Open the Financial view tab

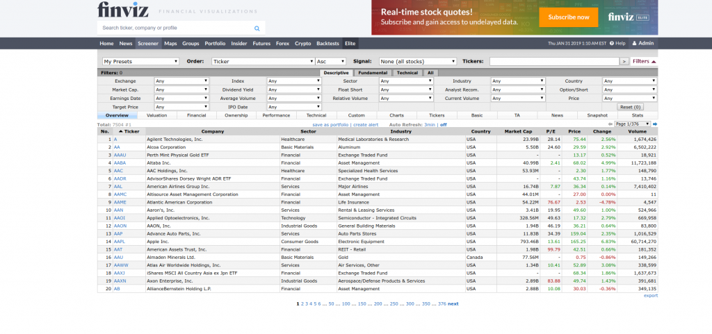(x=197, y=115)
